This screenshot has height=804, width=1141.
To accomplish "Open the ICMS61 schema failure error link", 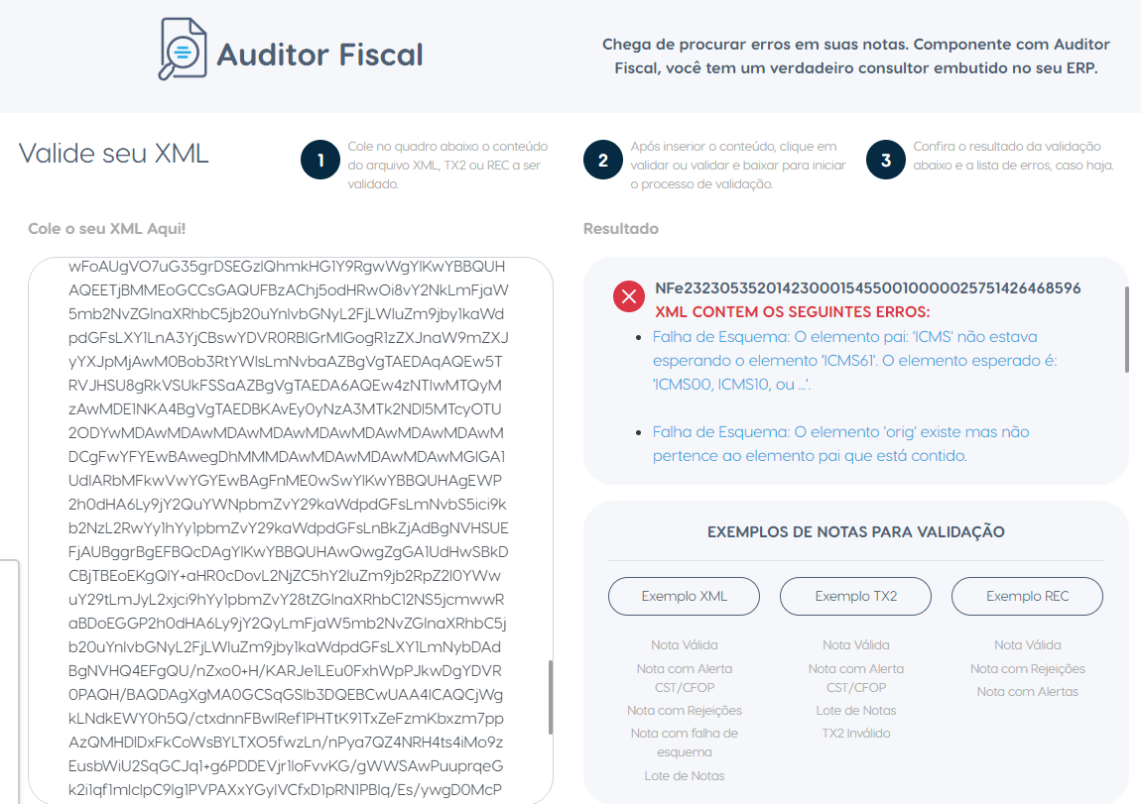I will coord(854,361).
